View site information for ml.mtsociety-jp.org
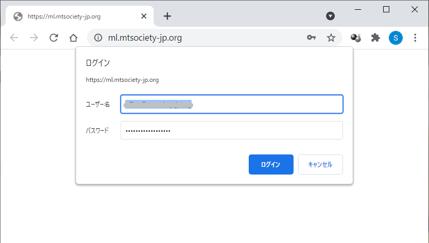Viewport: 429px width, 243px height. pos(98,38)
